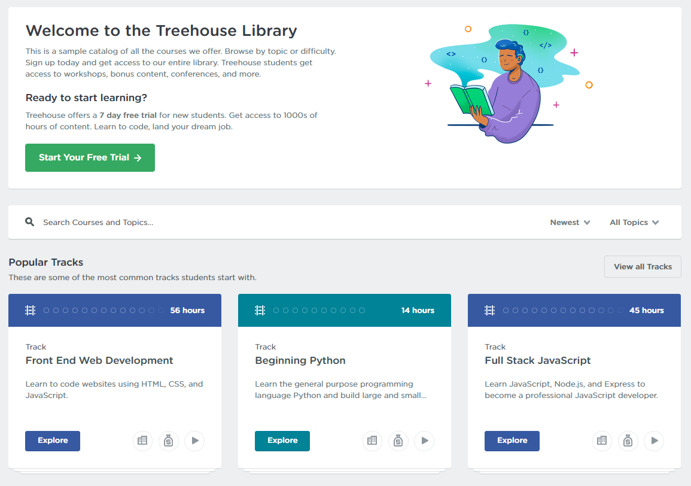Click the Full Stack JavaScript track header icon
The width and height of the screenshot is (691, 486).
(489, 311)
